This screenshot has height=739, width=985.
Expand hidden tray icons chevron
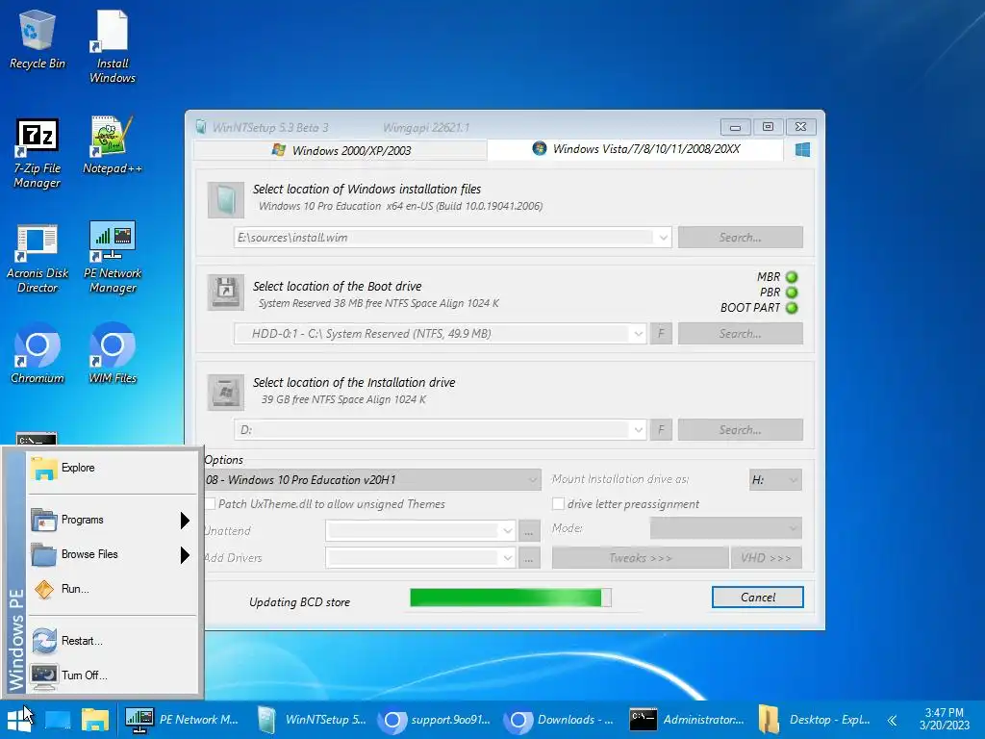tap(892, 720)
